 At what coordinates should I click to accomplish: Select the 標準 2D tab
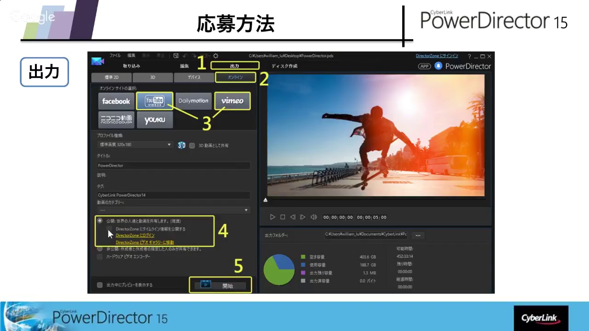click(x=112, y=77)
